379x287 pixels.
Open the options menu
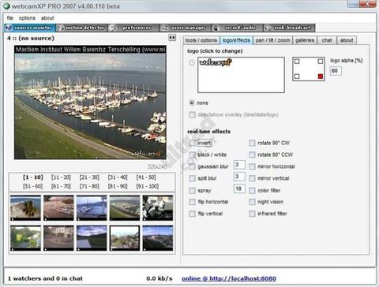(27, 18)
